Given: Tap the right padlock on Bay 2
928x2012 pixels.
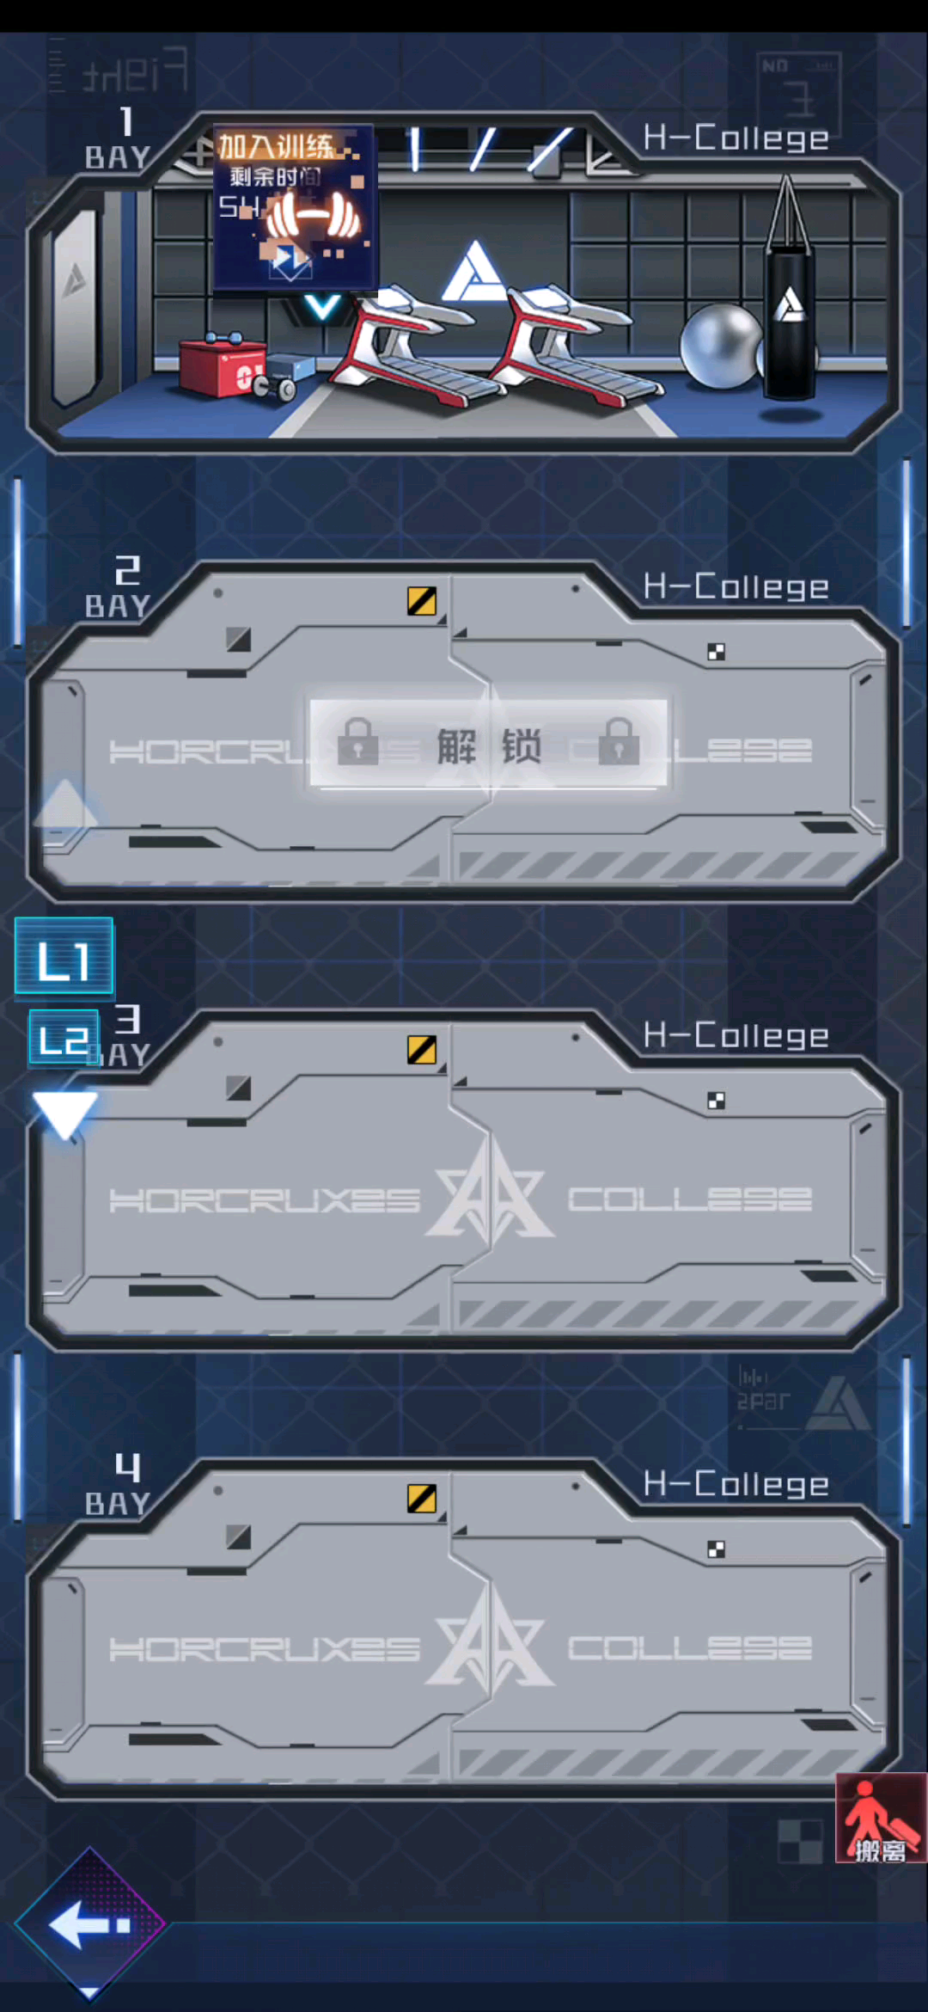Looking at the screenshot, I should pyautogui.click(x=619, y=741).
